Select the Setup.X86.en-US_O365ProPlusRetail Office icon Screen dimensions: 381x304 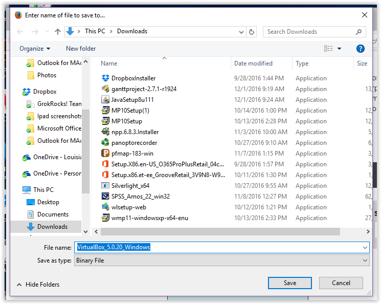click(x=105, y=164)
